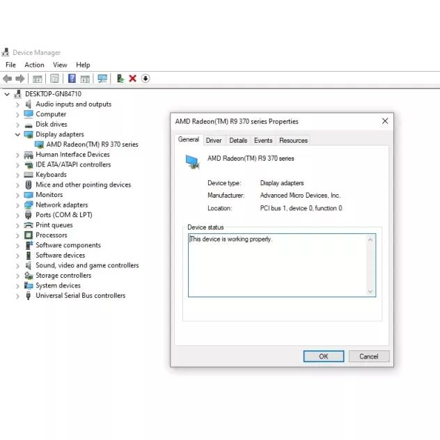Switch to the Resources tab
The height and width of the screenshot is (440, 440).
pyautogui.click(x=293, y=141)
